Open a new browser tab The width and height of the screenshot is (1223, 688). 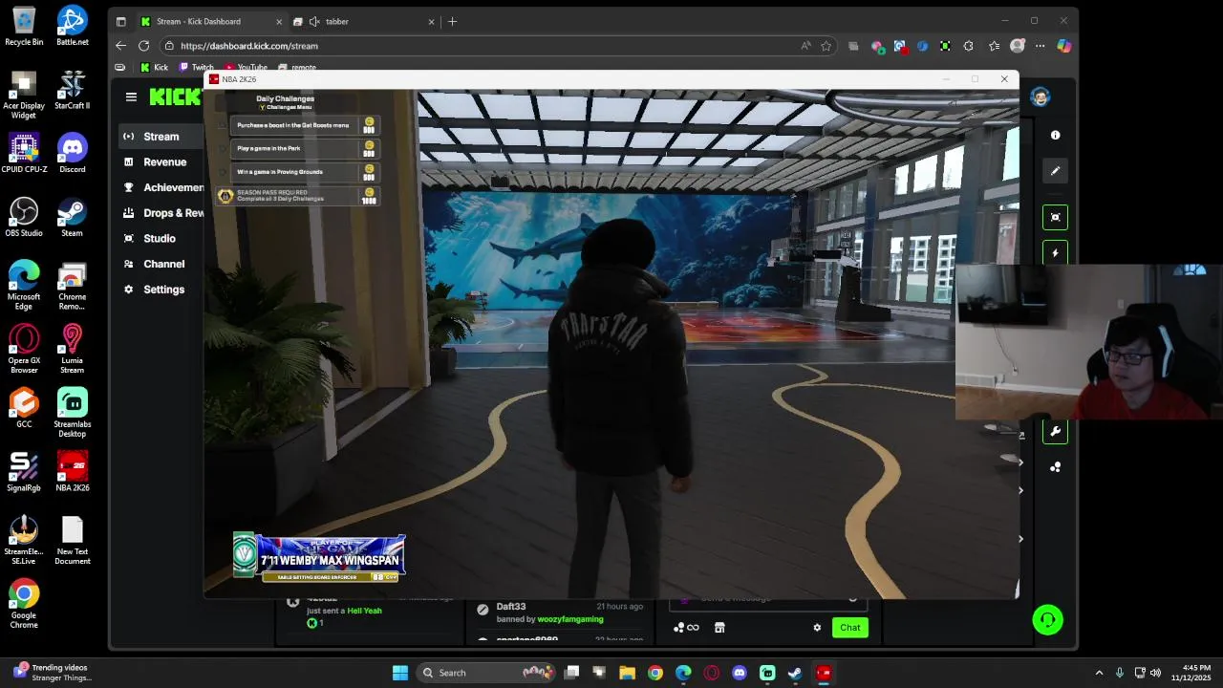click(453, 21)
